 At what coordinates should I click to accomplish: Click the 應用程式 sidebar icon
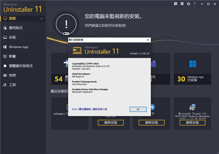[5, 28]
